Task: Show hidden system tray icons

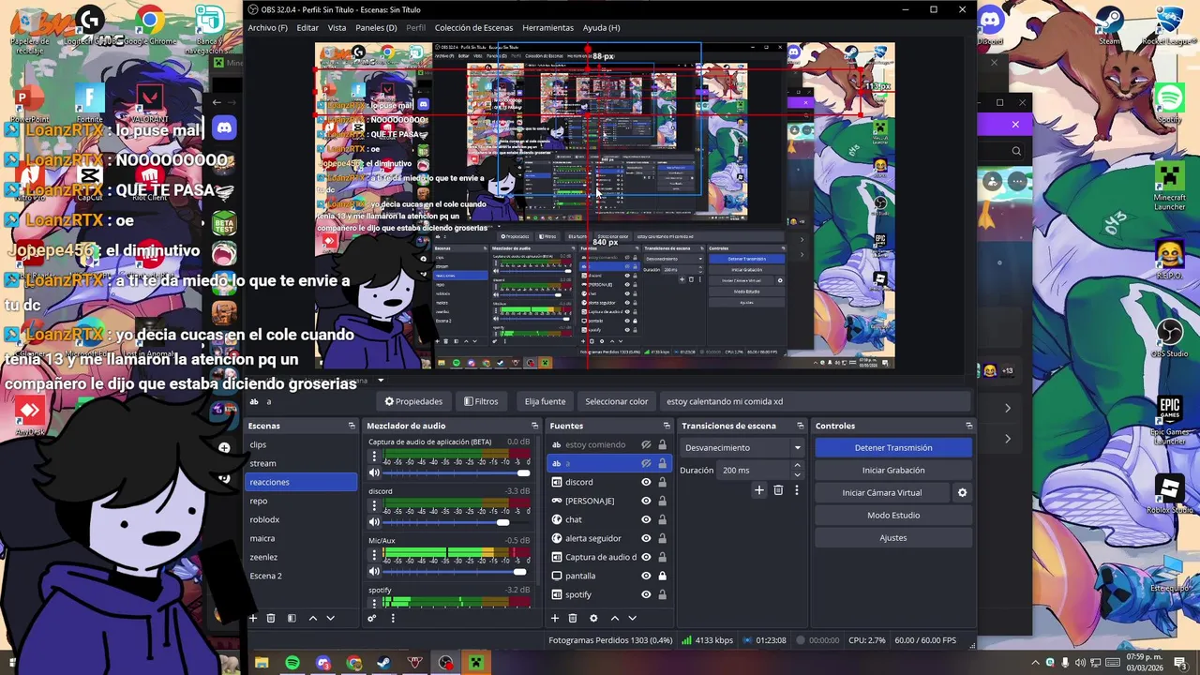Action: [x=1035, y=663]
